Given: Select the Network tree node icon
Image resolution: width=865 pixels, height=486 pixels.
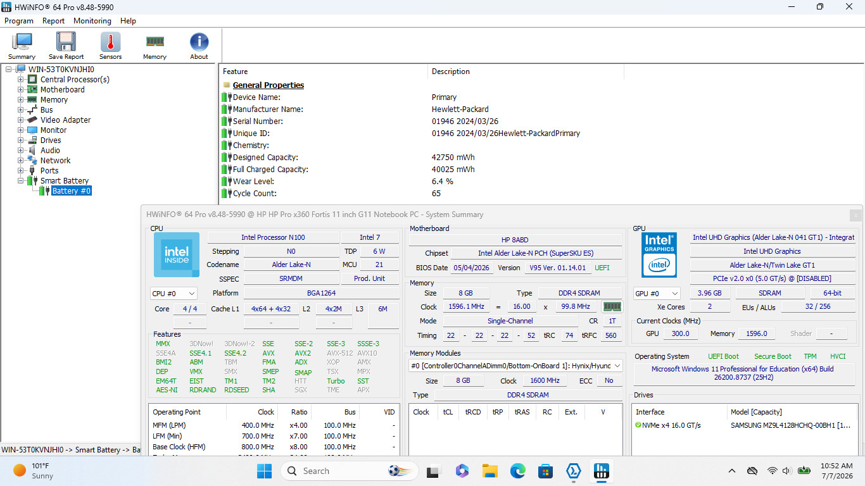Looking at the screenshot, I should coord(32,160).
